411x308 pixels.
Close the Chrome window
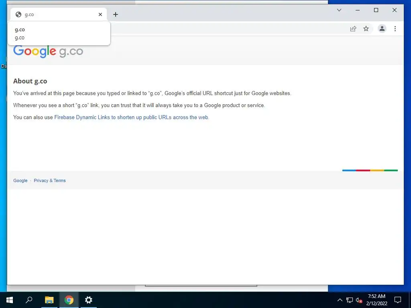pyautogui.click(x=394, y=10)
